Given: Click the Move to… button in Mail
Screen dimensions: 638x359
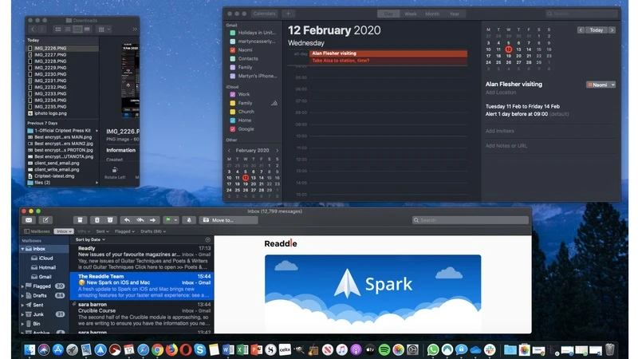Looking at the screenshot, I should point(220,220).
